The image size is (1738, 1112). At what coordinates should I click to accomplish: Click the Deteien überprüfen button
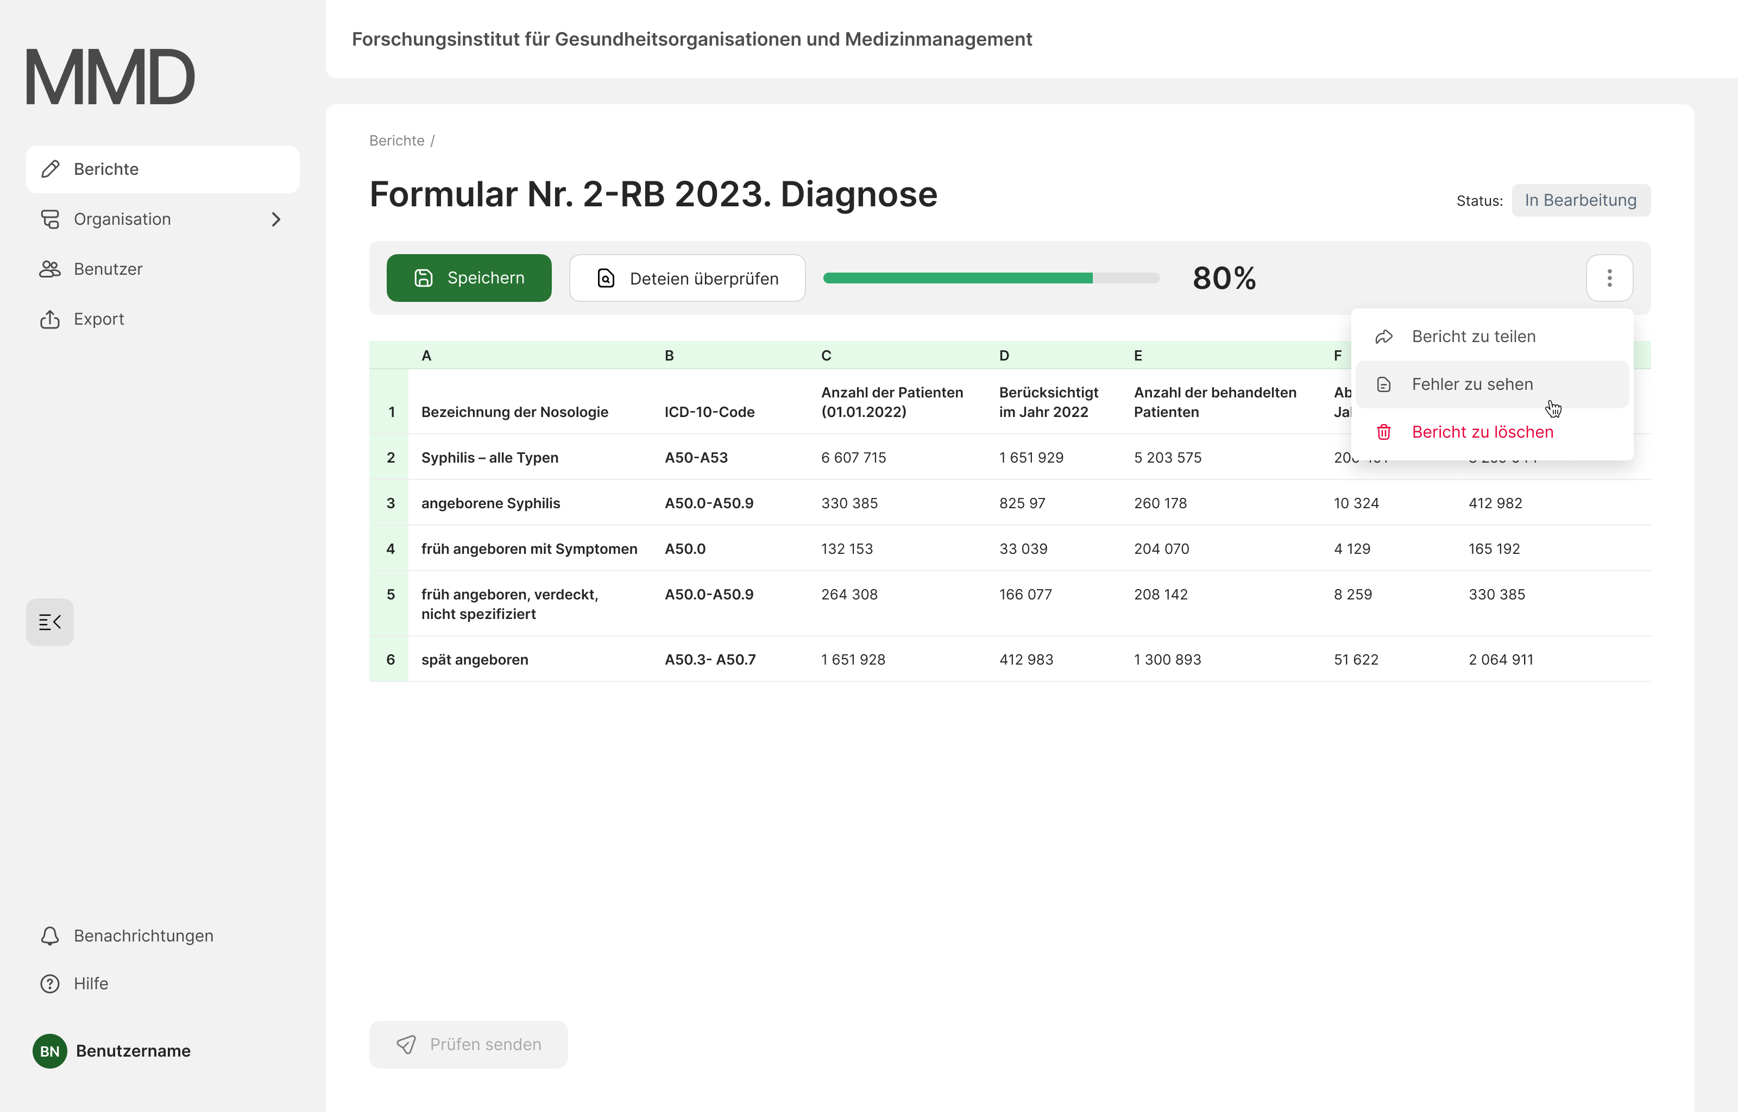pos(687,278)
